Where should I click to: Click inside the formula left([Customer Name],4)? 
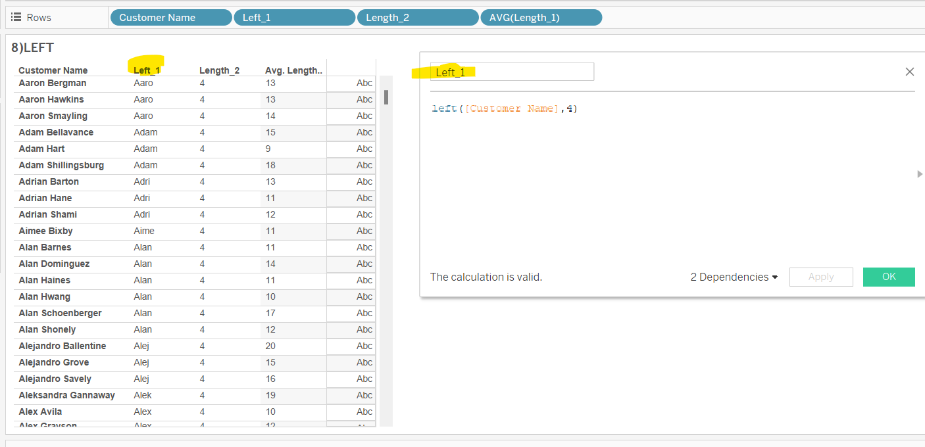[x=505, y=108]
